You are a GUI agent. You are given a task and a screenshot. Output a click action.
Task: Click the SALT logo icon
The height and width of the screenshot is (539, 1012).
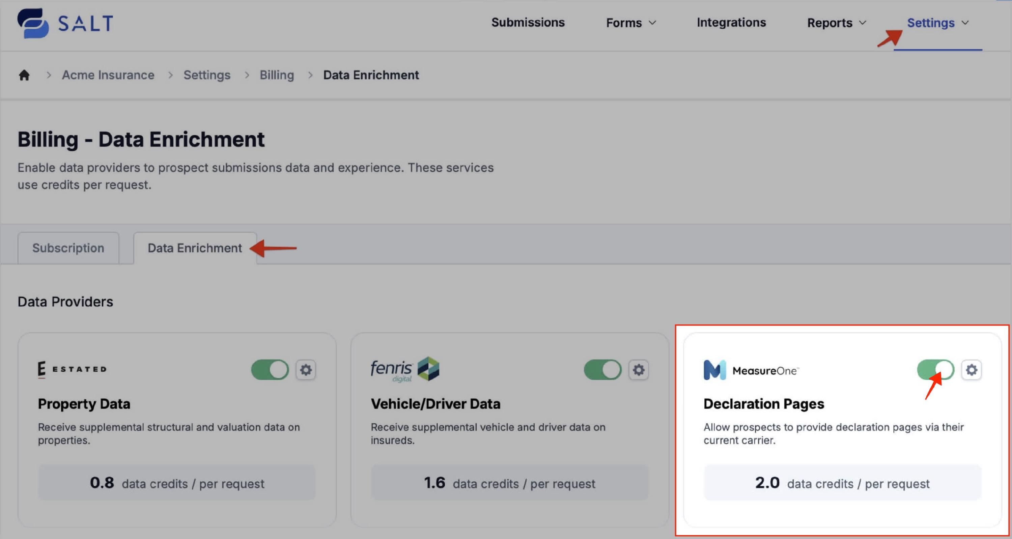(33, 23)
